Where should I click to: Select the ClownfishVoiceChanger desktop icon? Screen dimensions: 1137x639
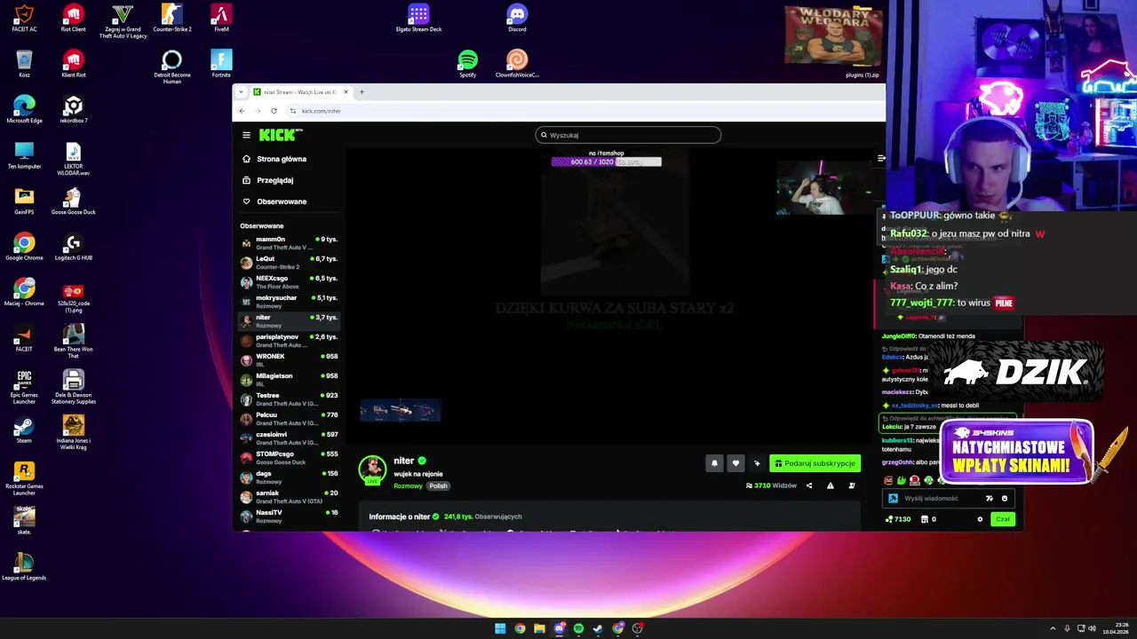(x=517, y=64)
